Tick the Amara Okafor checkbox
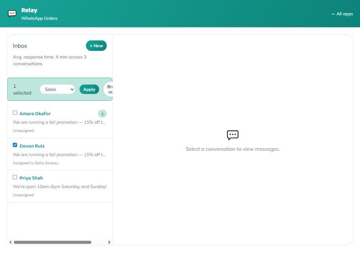 pyautogui.click(x=15, y=113)
